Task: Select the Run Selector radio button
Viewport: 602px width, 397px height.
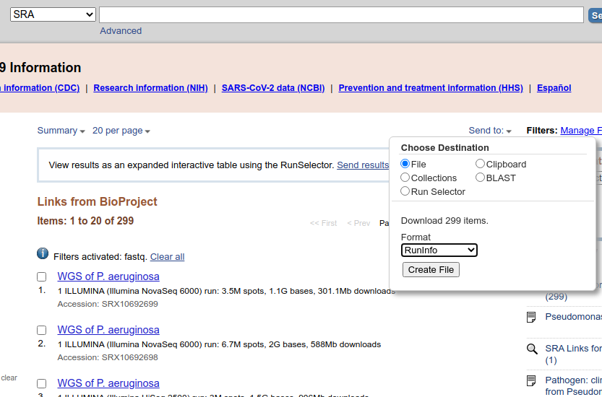Action: (405, 191)
